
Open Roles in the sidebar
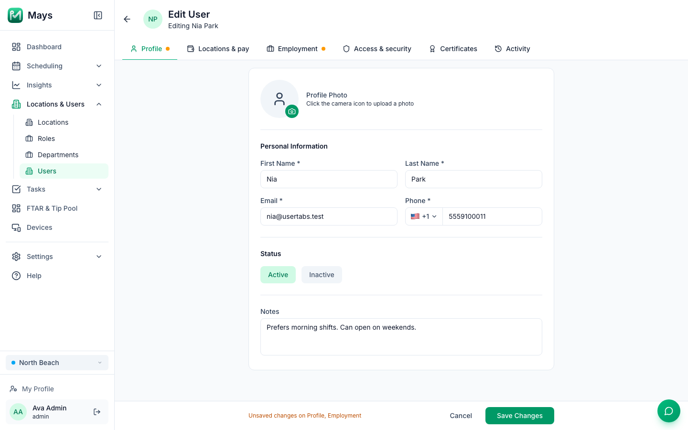click(x=64, y=139)
